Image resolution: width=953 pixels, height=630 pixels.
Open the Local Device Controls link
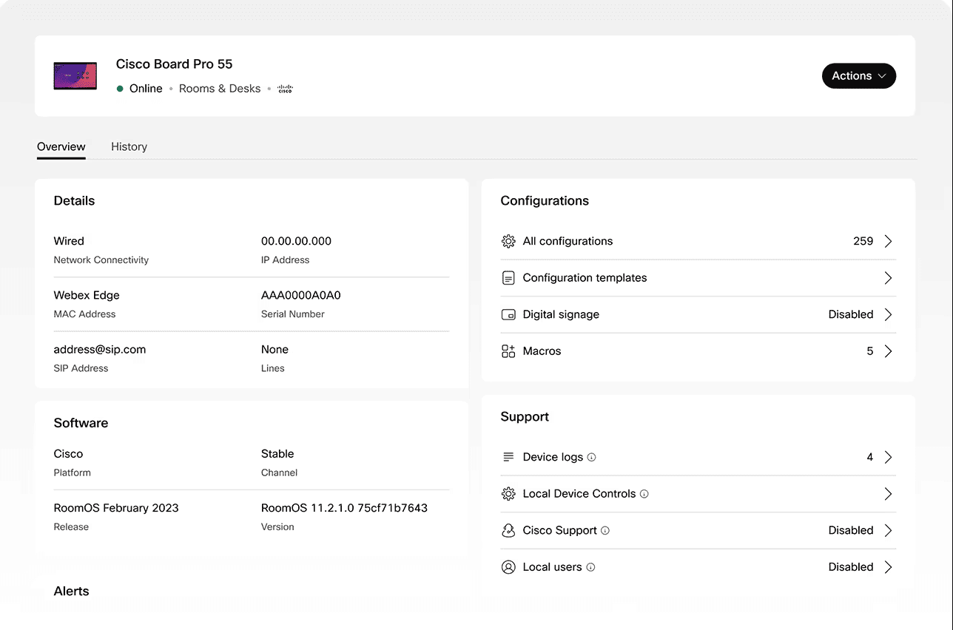(x=579, y=494)
